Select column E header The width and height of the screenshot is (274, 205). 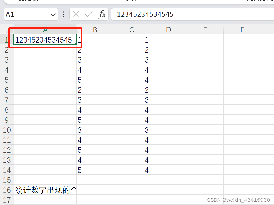(x=205, y=30)
